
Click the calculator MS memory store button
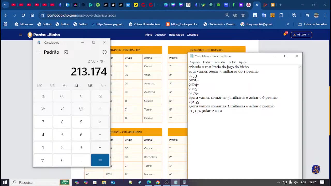click(90, 86)
